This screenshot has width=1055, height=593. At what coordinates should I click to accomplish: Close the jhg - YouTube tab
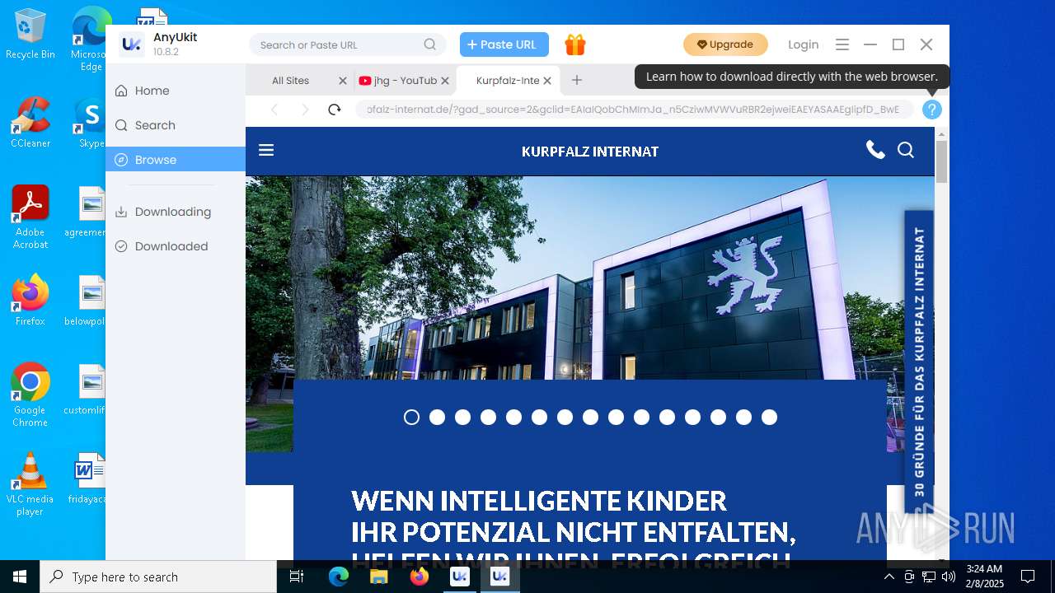445,81
